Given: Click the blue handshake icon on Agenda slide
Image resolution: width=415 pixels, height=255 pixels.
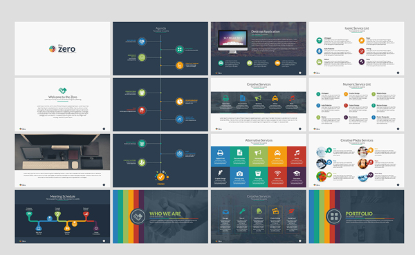Looking at the screenshot, I should pyautogui.click(x=142, y=41).
